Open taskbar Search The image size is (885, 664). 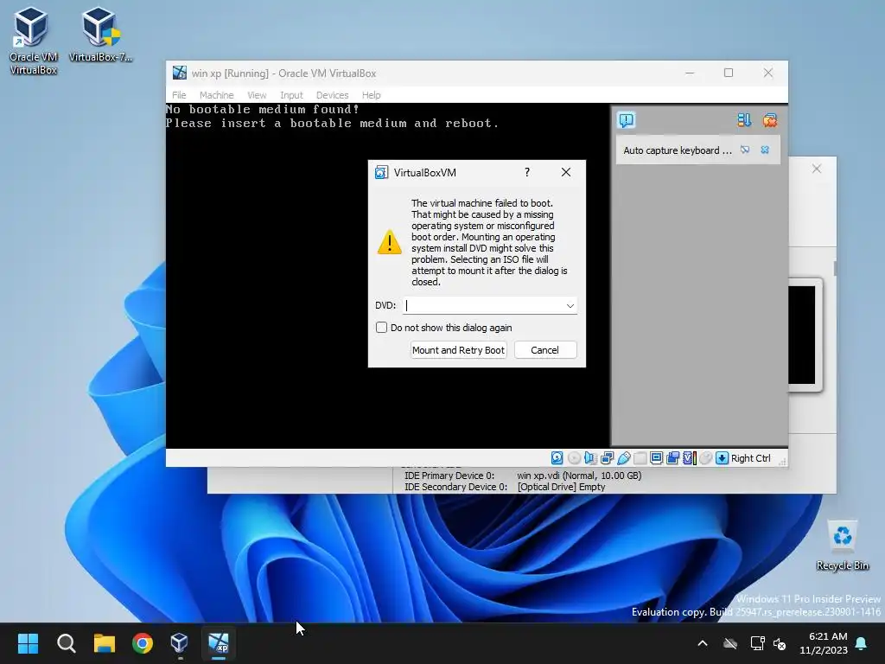67,643
